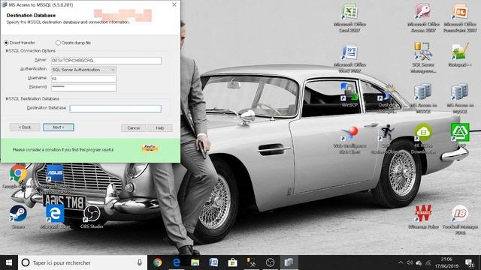Switch to OBS Studio on the taskbar
The width and height of the screenshot is (481, 270).
[x=270, y=262]
